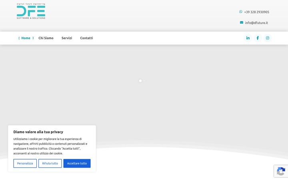Click the WhatsApp icon beside phone number
The width and height of the screenshot is (288, 180).
[x=241, y=12]
